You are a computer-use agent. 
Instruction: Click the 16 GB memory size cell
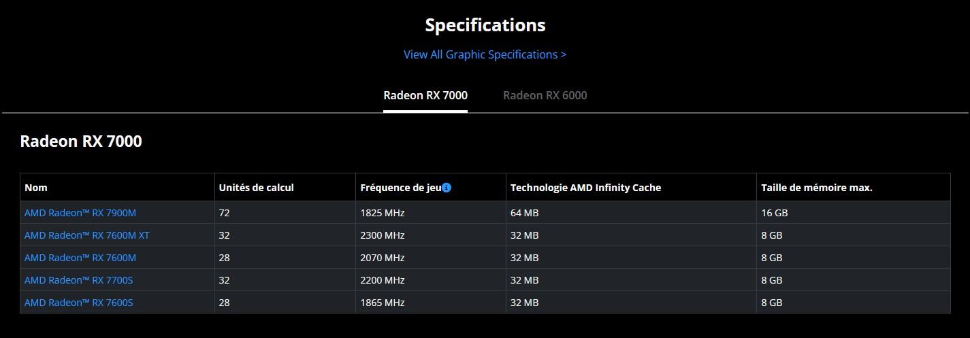point(775,213)
